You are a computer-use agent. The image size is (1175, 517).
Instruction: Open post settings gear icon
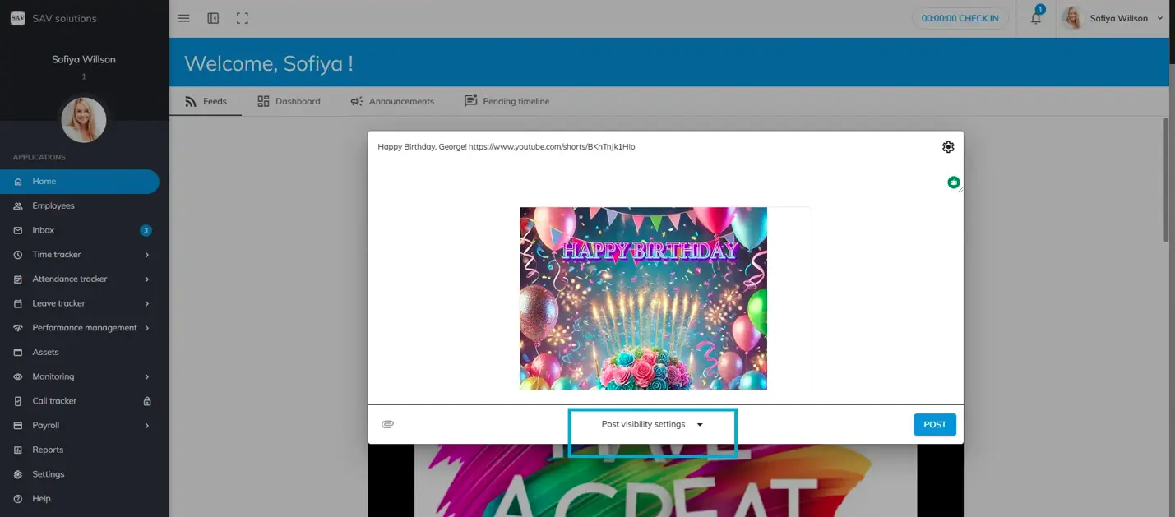point(948,147)
